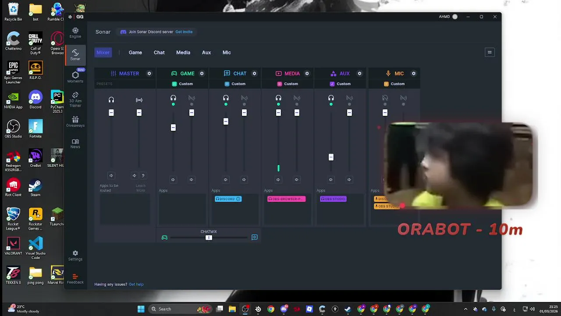Expand the hamburger menu beside the tabs

point(490,52)
